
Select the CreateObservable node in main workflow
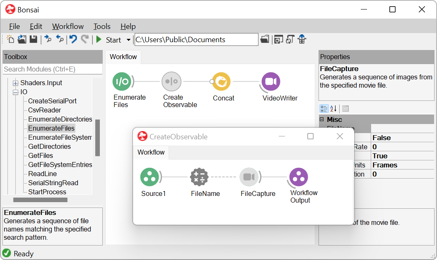click(171, 81)
